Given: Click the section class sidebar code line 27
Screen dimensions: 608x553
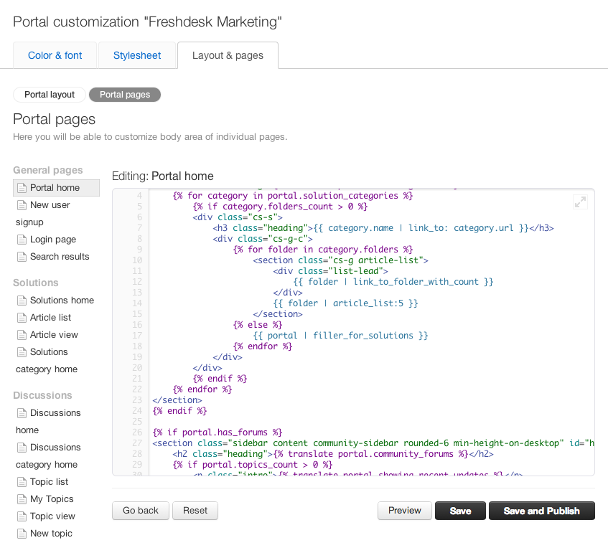Looking at the screenshot, I should 373,443.
